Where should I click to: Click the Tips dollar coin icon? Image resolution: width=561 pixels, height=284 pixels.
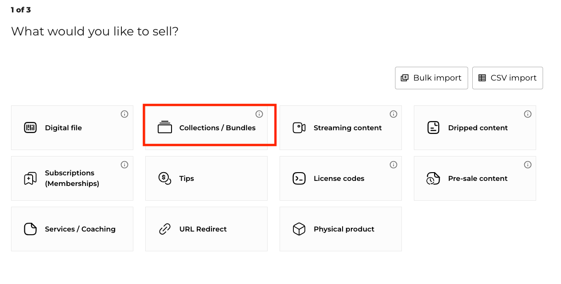pos(165,178)
